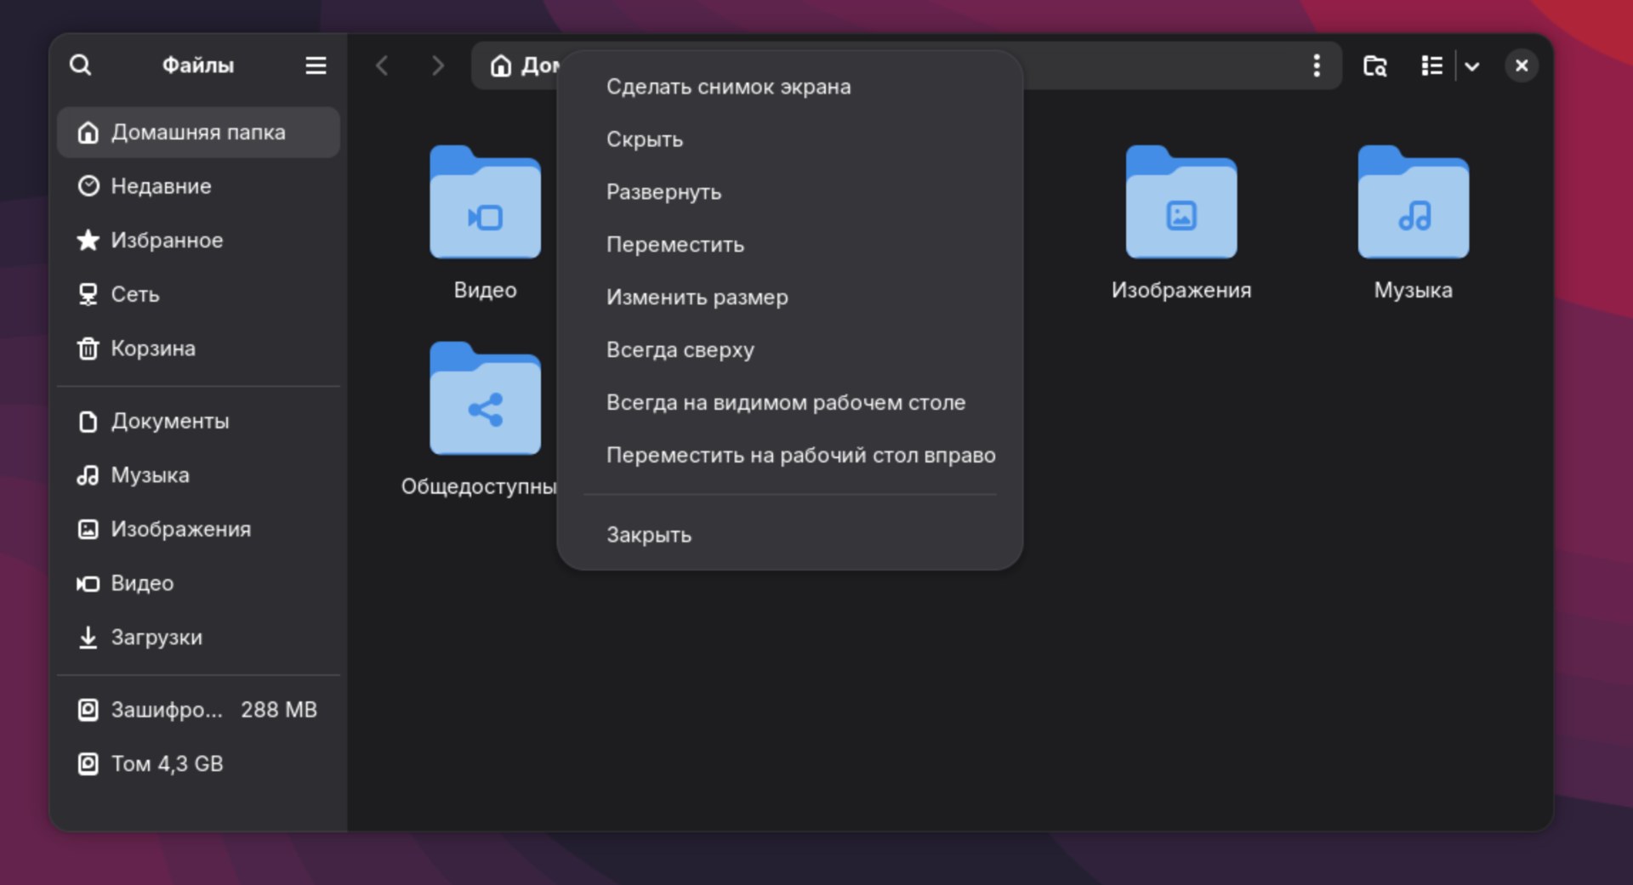Toggle list view icon
Viewport: 1633px width, 885px height.
(1431, 65)
